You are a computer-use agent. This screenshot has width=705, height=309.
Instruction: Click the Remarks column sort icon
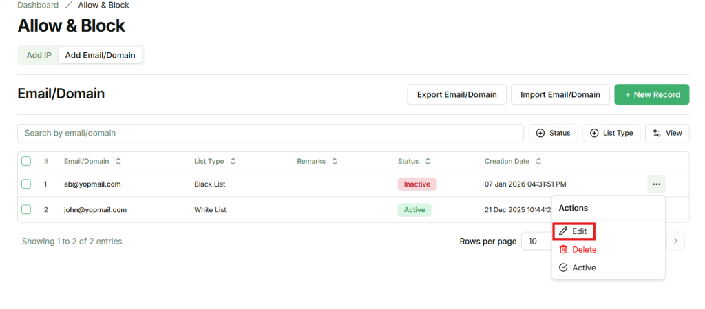point(335,162)
